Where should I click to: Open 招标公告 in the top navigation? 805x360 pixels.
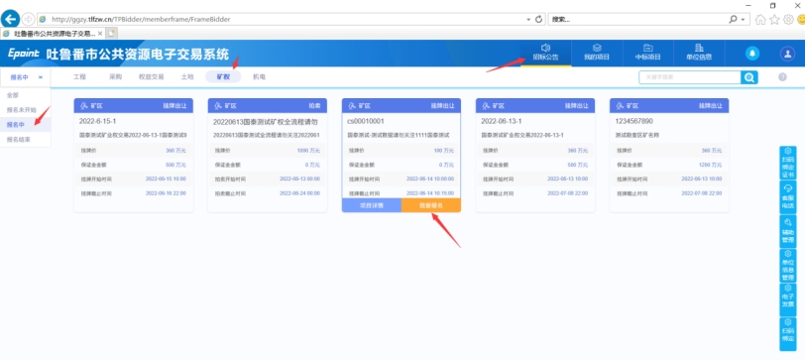point(545,53)
